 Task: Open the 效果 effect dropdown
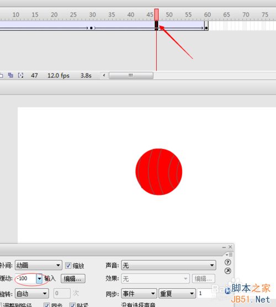[x=156, y=278]
